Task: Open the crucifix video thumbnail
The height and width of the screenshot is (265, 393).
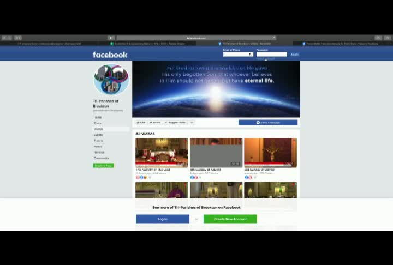Action: [x=270, y=153]
